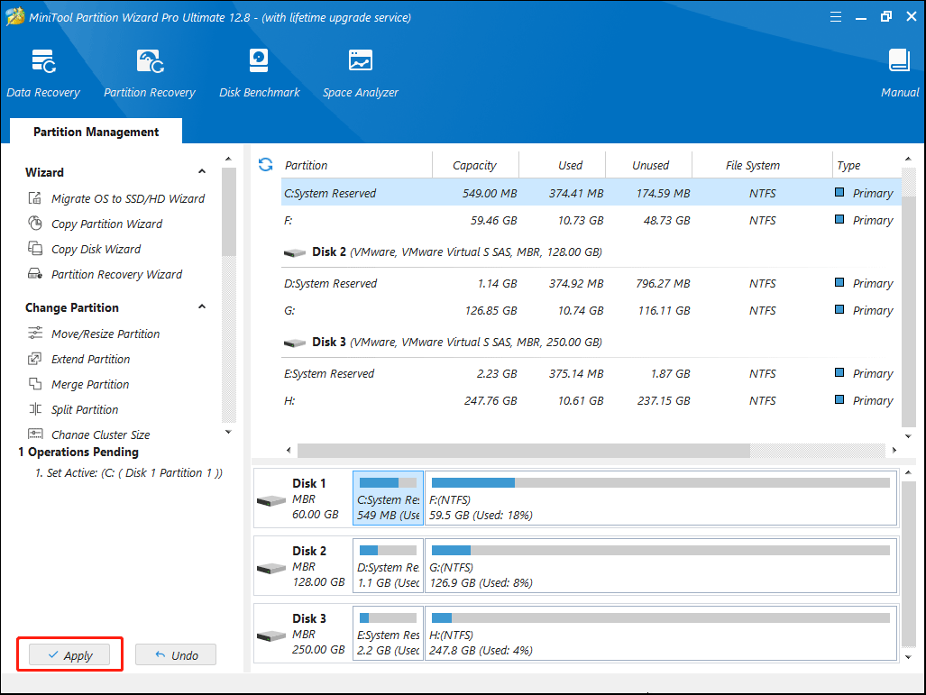Open the Data Recovery tool
The image size is (926, 695).
coord(43,73)
